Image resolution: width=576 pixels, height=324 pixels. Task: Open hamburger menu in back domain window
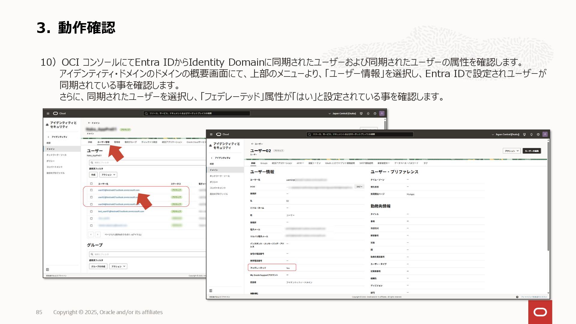coord(48,113)
